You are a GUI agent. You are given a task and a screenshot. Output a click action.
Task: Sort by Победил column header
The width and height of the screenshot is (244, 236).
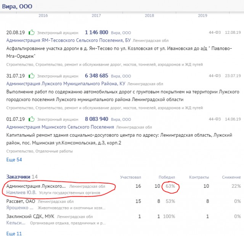[x=167, y=177]
